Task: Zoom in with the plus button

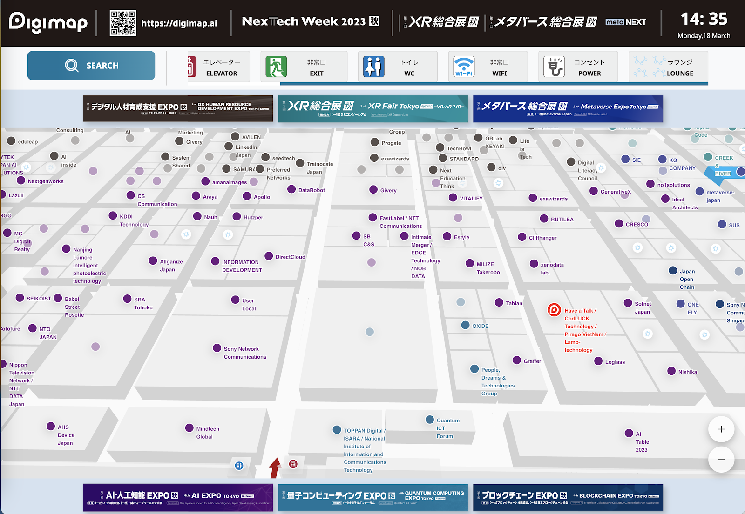Action: (x=721, y=429)
